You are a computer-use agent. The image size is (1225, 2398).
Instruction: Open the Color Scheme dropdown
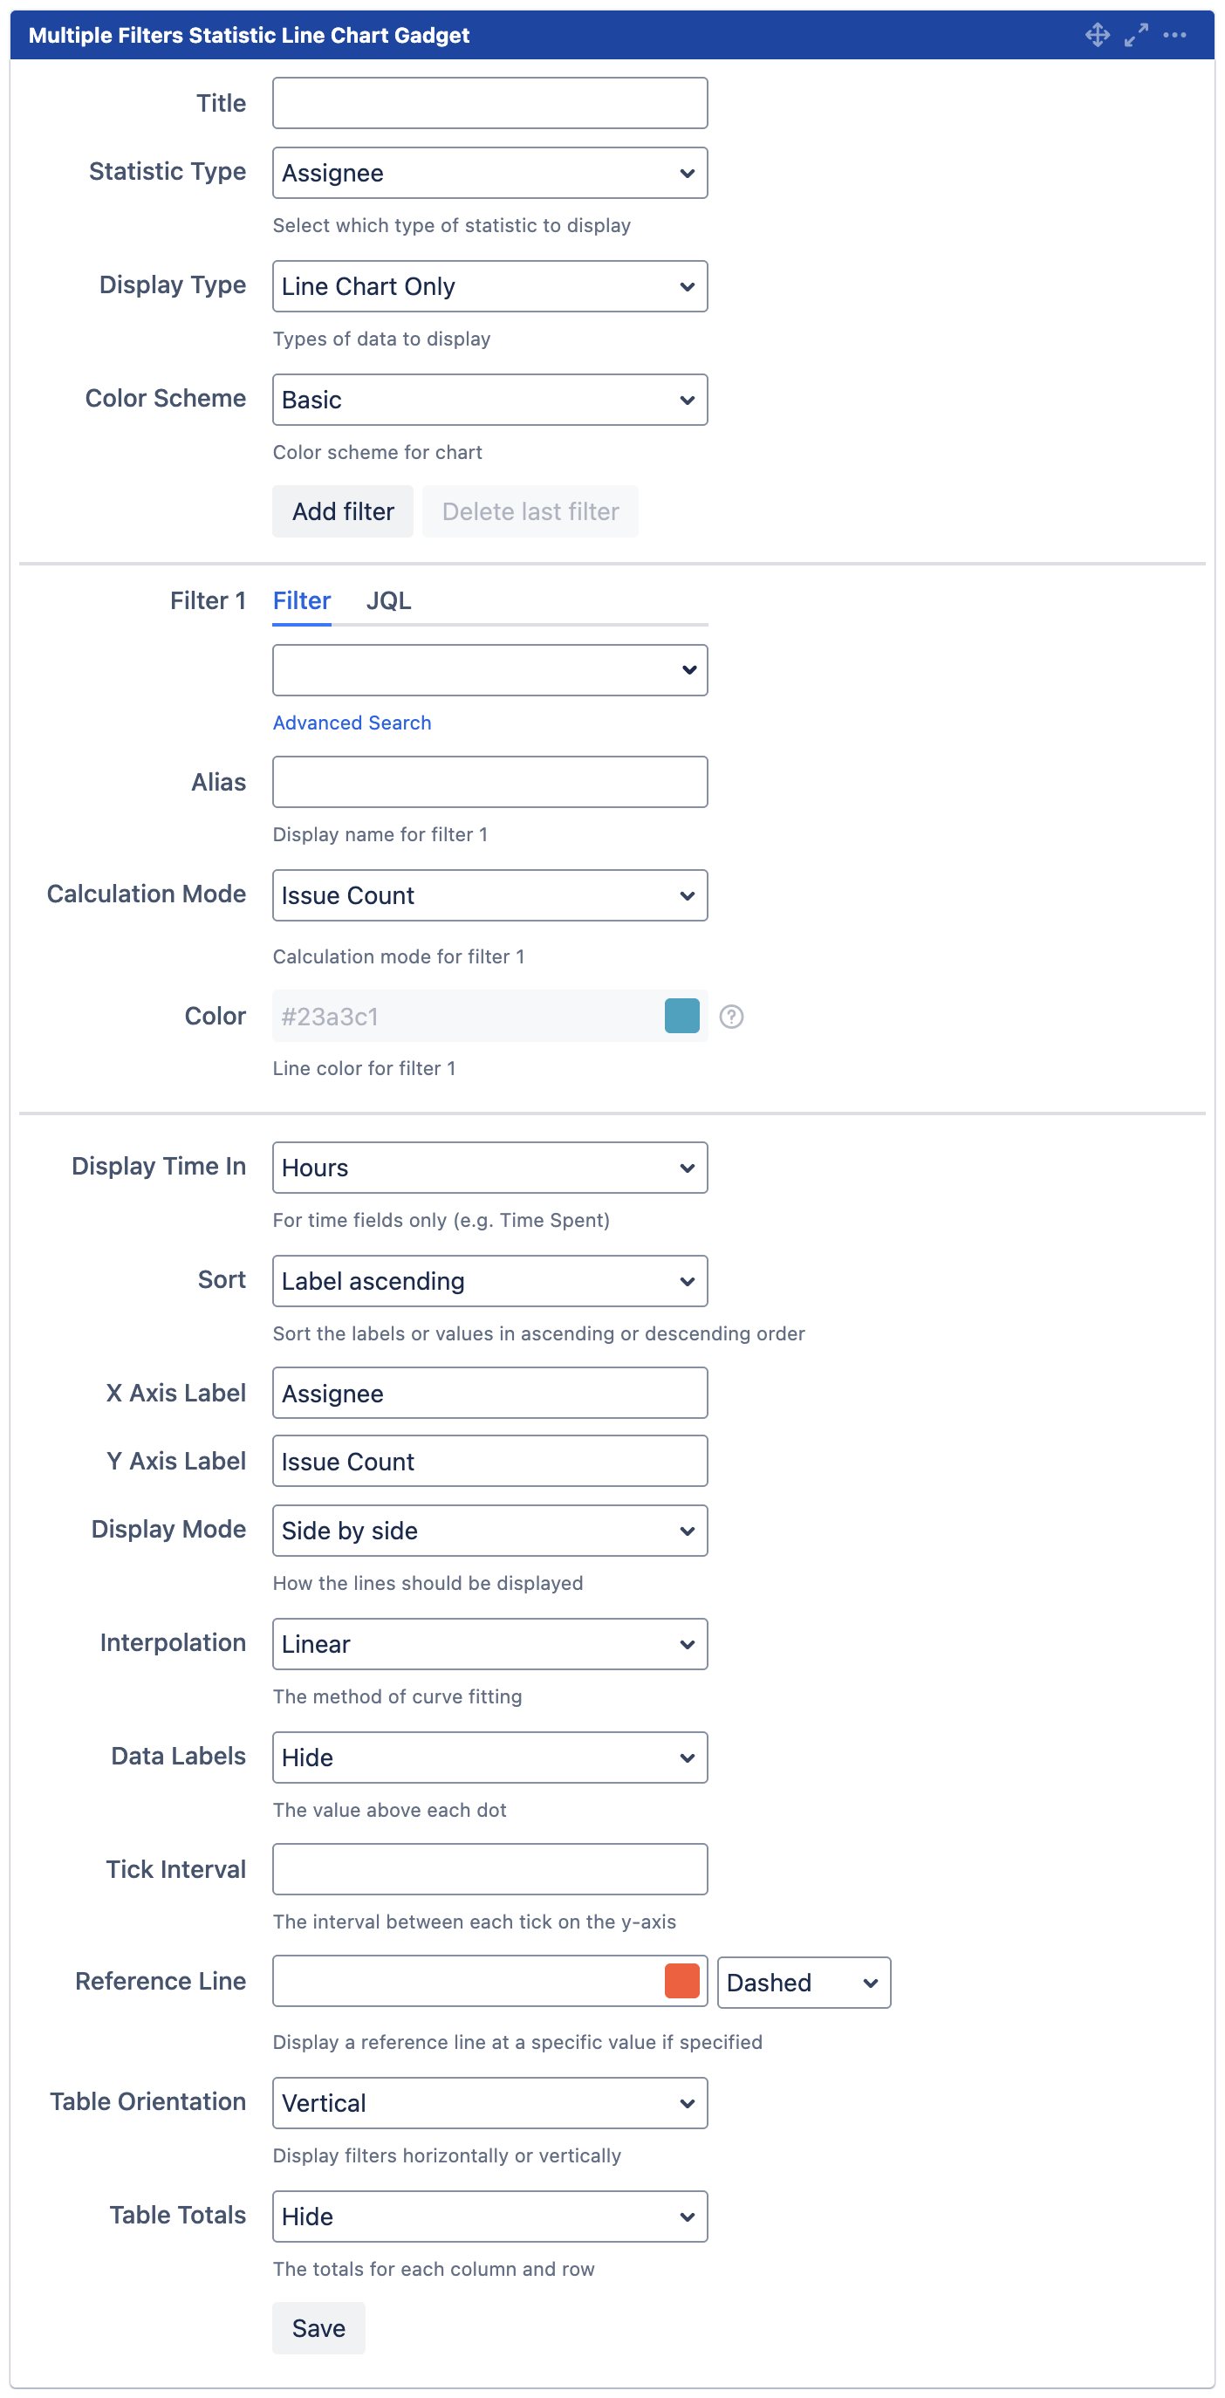click(489, 401)
